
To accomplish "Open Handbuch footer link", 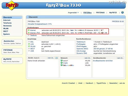I will (x=89, y=83).
